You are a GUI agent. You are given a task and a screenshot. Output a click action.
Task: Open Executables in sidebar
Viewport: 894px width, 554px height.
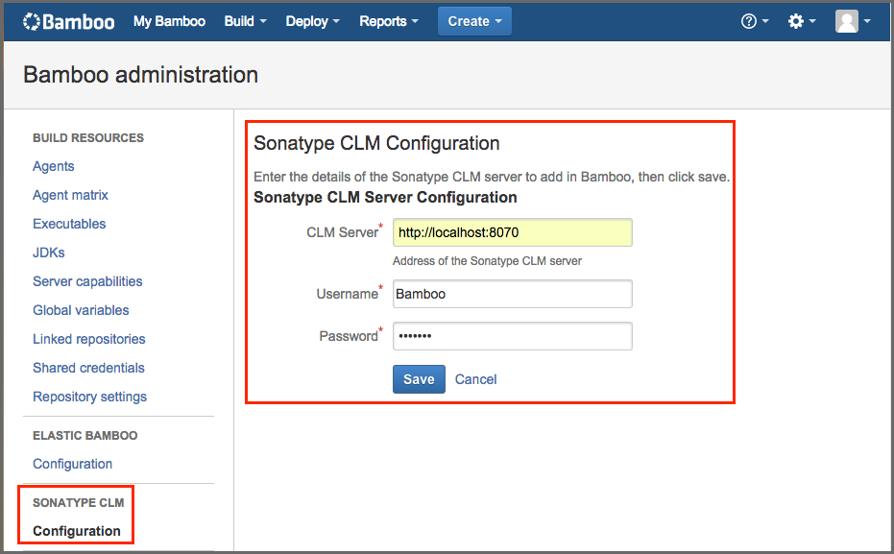pyautogui.click(x=69, y=224)
